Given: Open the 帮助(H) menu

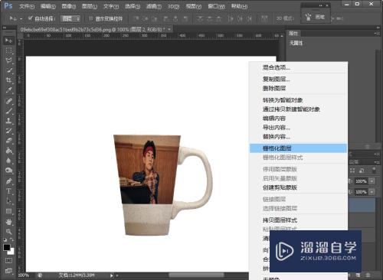Looking at the screenshot, I should tap(239, 6).
